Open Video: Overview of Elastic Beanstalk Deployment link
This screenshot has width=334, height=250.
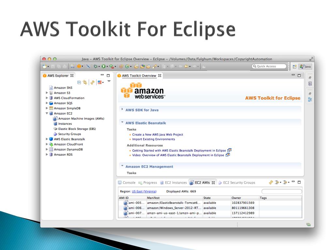(178, 155)
